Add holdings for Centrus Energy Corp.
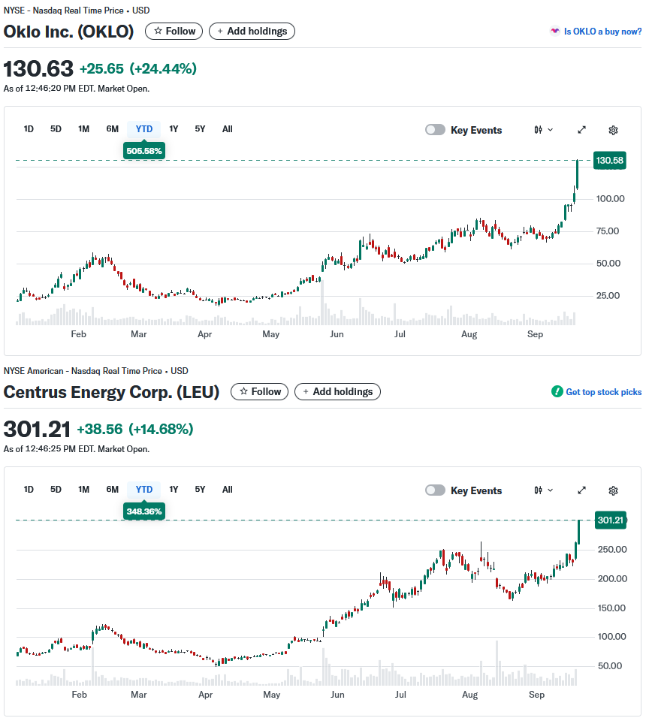 pyautogui.click(x=338, y=391)
